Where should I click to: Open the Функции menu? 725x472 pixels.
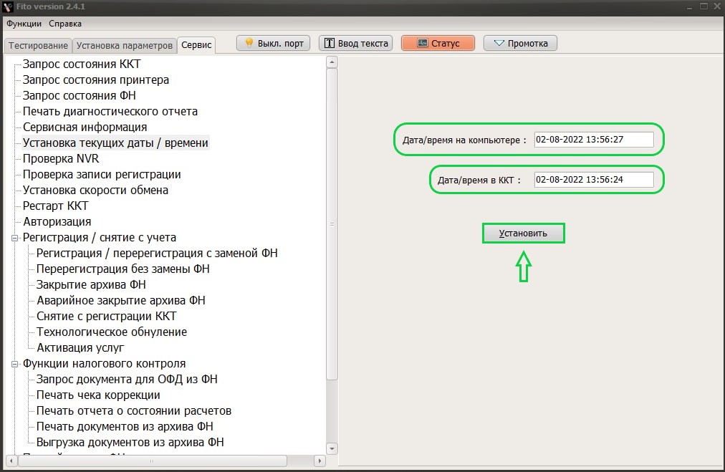[x=24, y=24]
